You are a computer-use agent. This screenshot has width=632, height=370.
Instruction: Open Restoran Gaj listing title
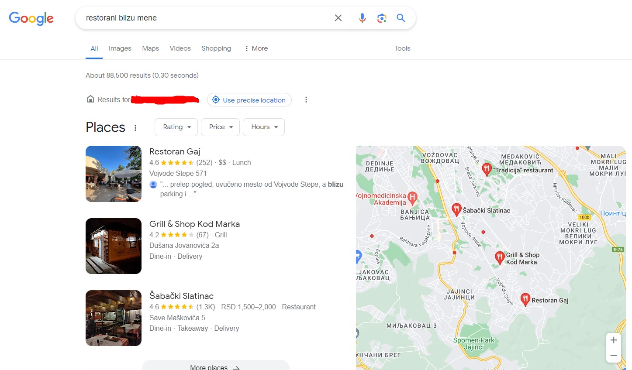[x=175, y=151]
